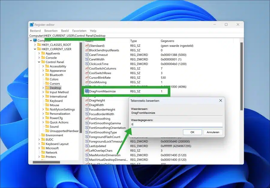Close the Tekenreeks bewerken dialog
The image size is (270, 188).
[220, 100]
